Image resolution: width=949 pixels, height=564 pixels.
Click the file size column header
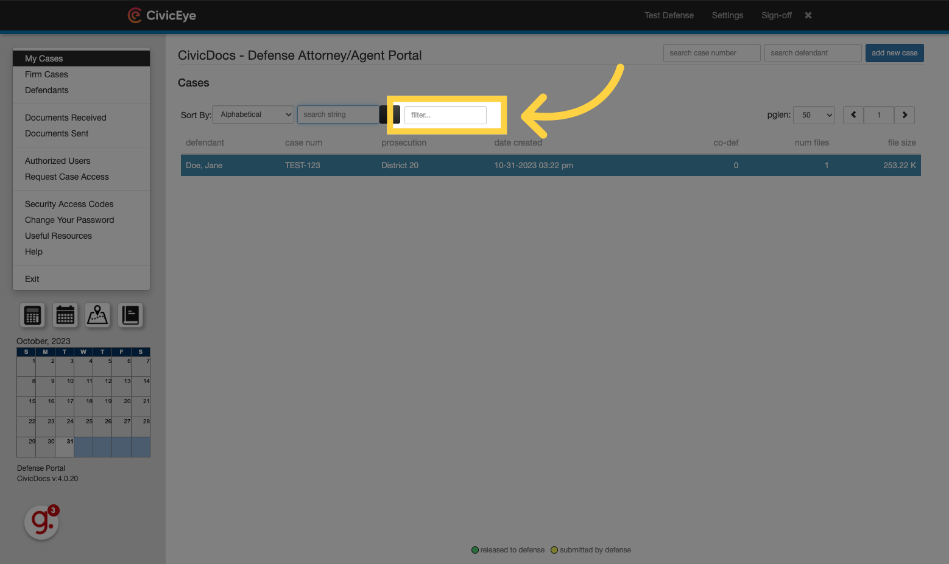pos(901,143)
